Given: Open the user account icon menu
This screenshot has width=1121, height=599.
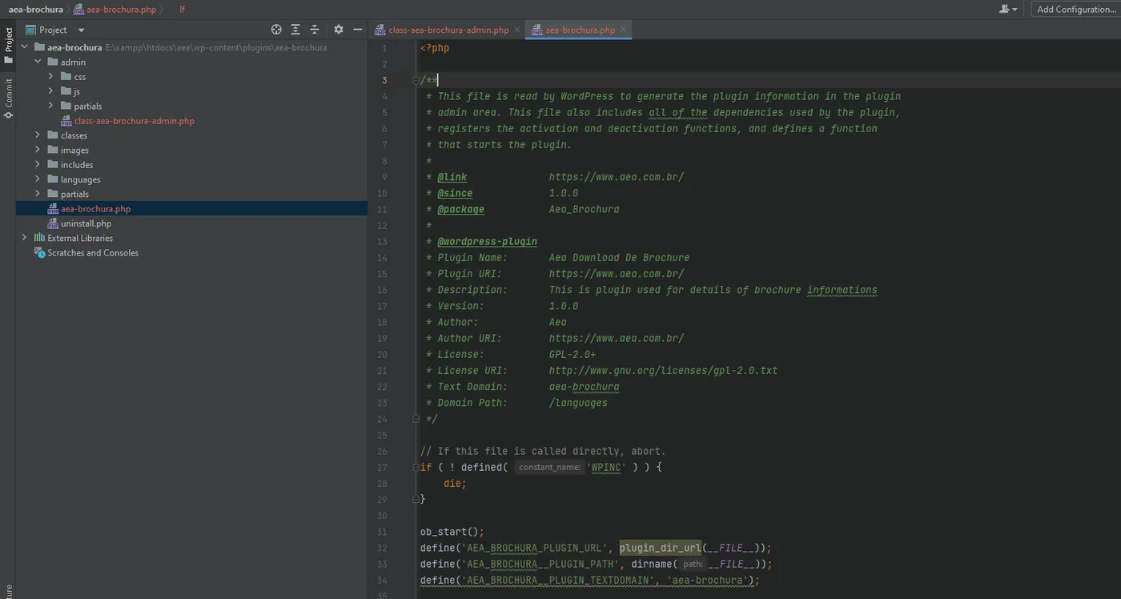Looking at the screenshot, I should (1008, 10).
